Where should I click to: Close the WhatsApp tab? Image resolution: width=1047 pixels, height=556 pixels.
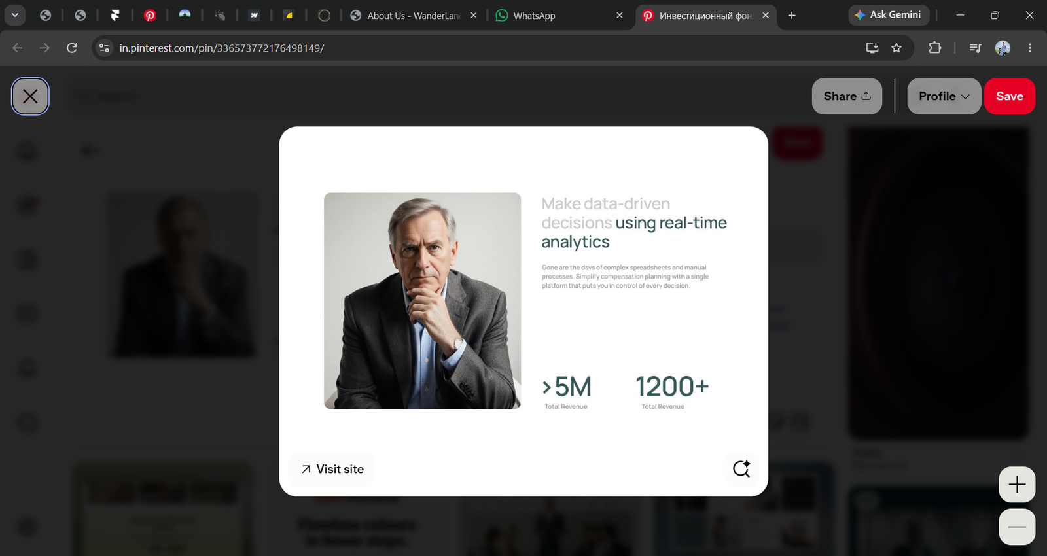click(620, 15)
